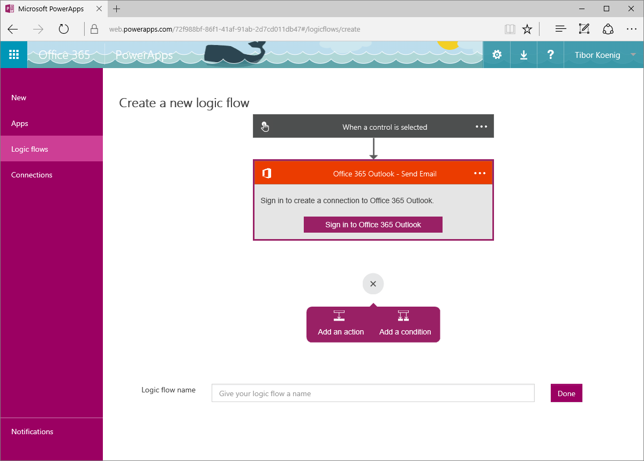
Task: Make a Web Note
Action: [x=585, y=29]
